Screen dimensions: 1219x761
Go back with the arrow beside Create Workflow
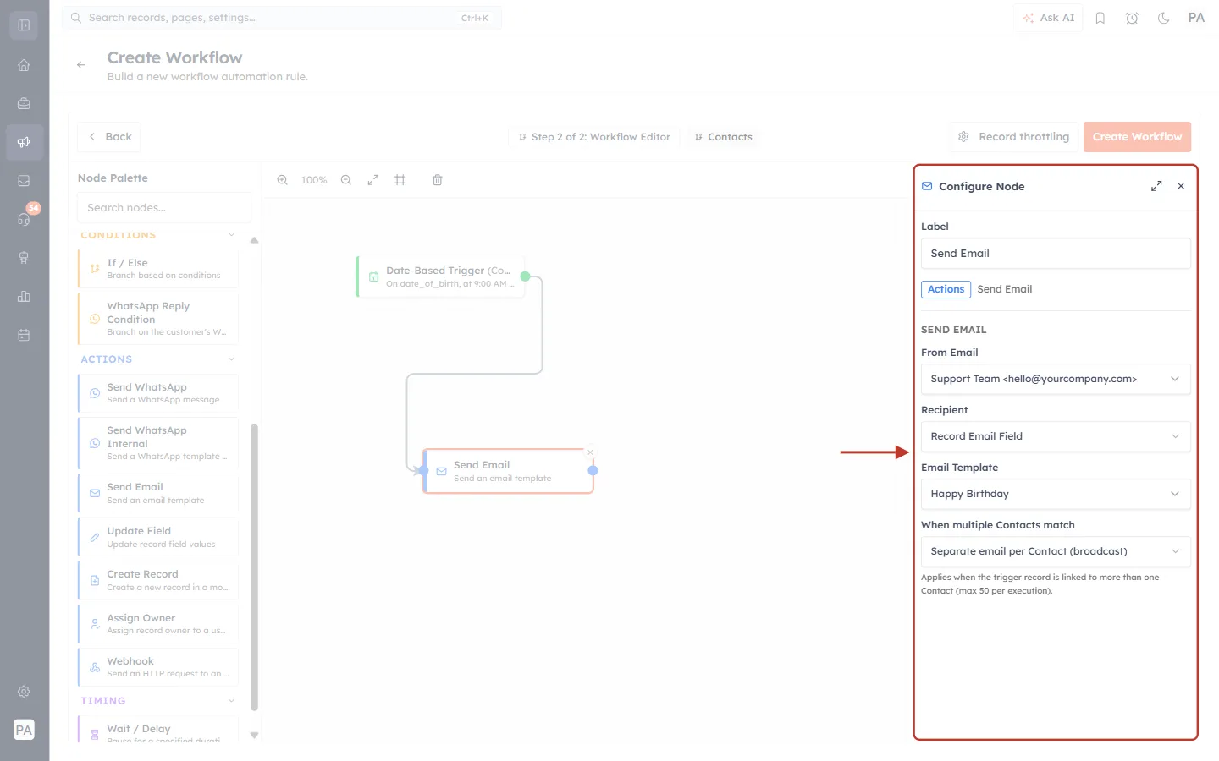click(x=81, y=65)
